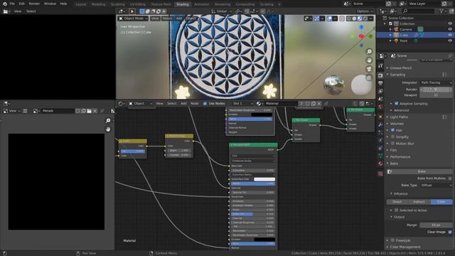Switch to the Scripting workspace tab
Screen dimensions: 455x256
tap(267, 4)
